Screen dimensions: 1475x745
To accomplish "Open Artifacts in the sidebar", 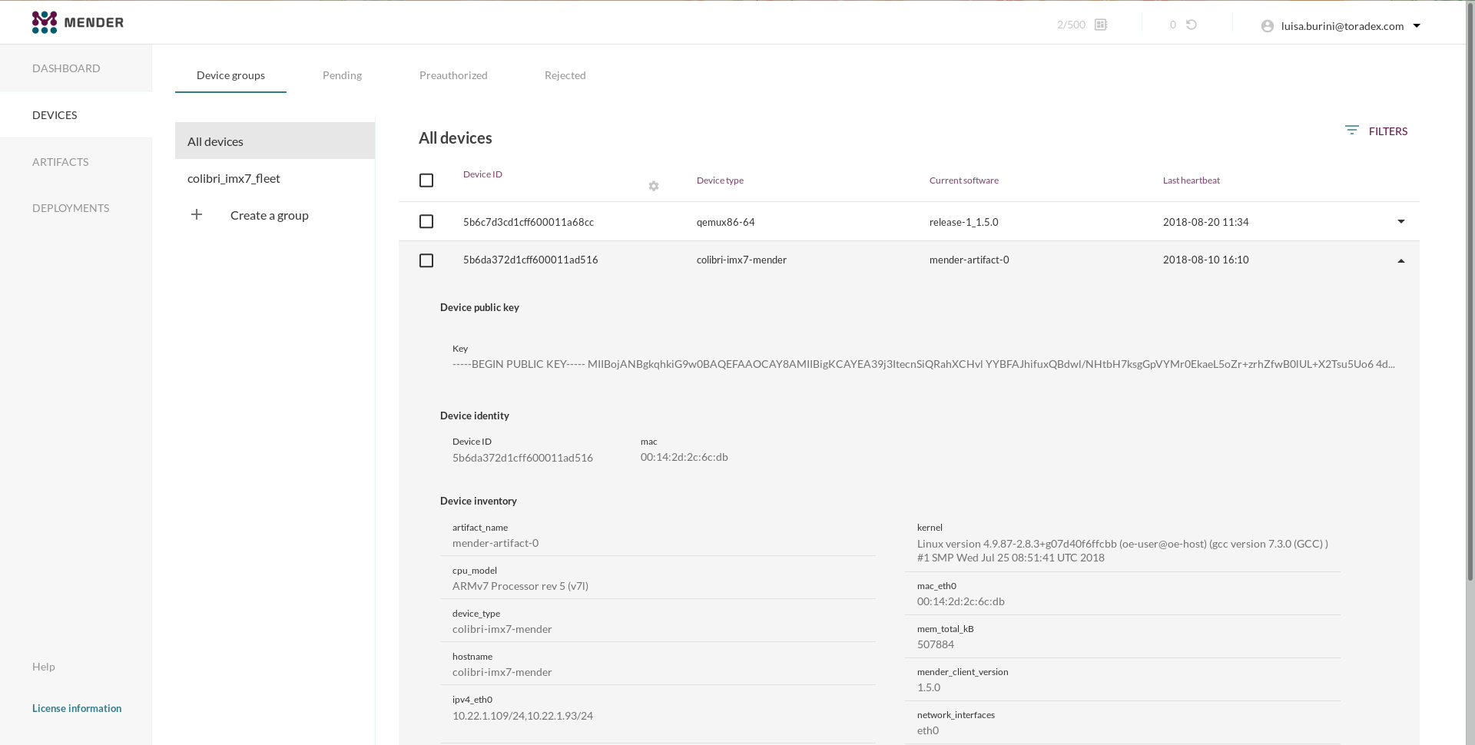I will [60, 162].
